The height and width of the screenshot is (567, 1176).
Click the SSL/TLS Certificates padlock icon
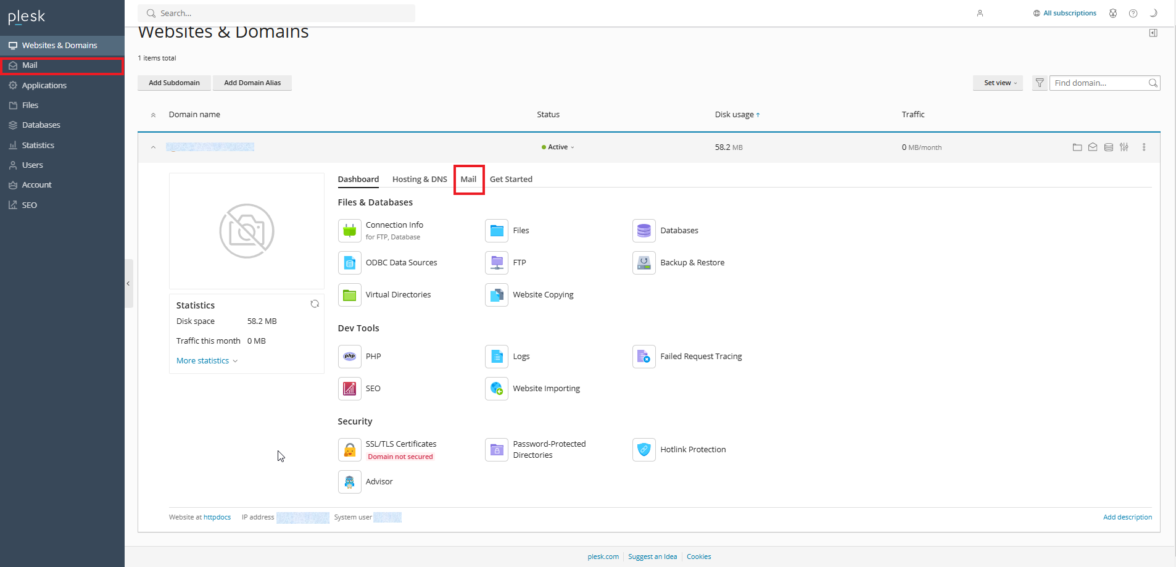(x=349, y=450)
